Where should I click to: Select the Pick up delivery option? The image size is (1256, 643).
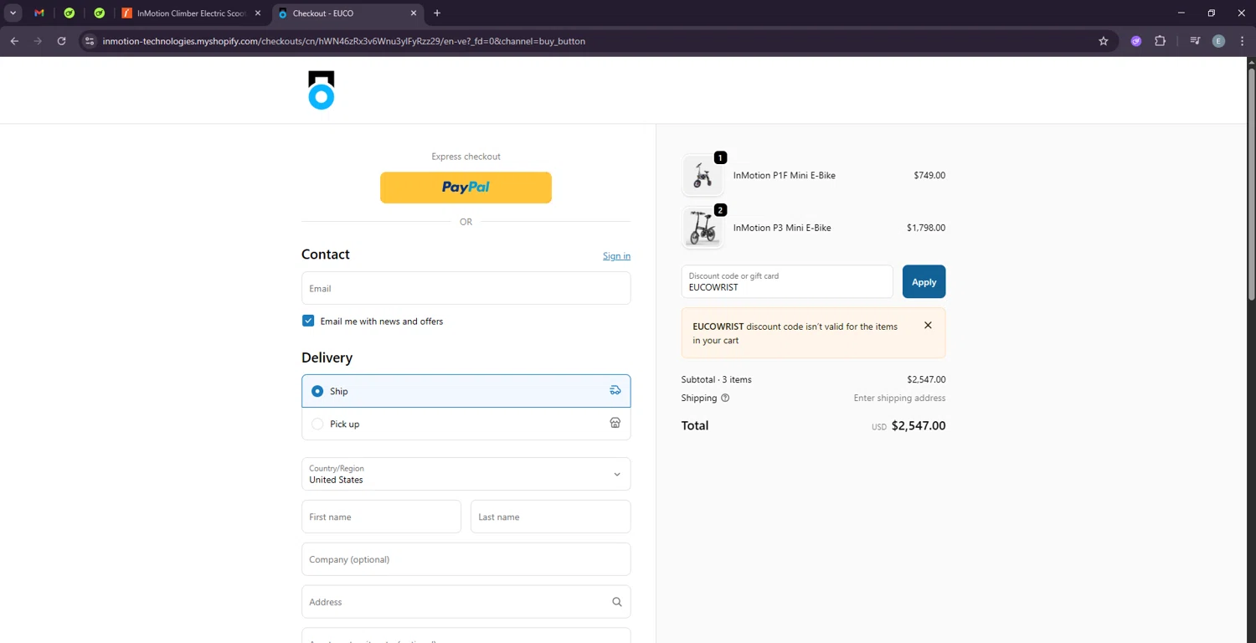[x=466, y=424]
